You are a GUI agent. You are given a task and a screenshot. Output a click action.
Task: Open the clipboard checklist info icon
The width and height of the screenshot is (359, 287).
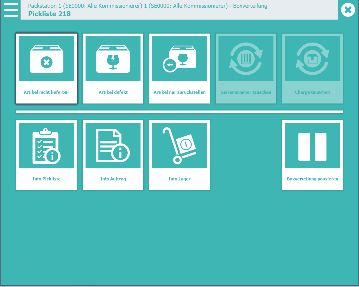point(47,146)
